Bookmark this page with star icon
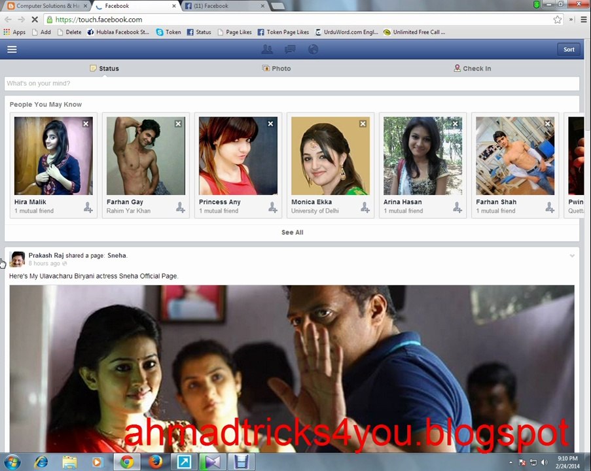This screenshot has width=591, height=471. click(x=558, y=20)
